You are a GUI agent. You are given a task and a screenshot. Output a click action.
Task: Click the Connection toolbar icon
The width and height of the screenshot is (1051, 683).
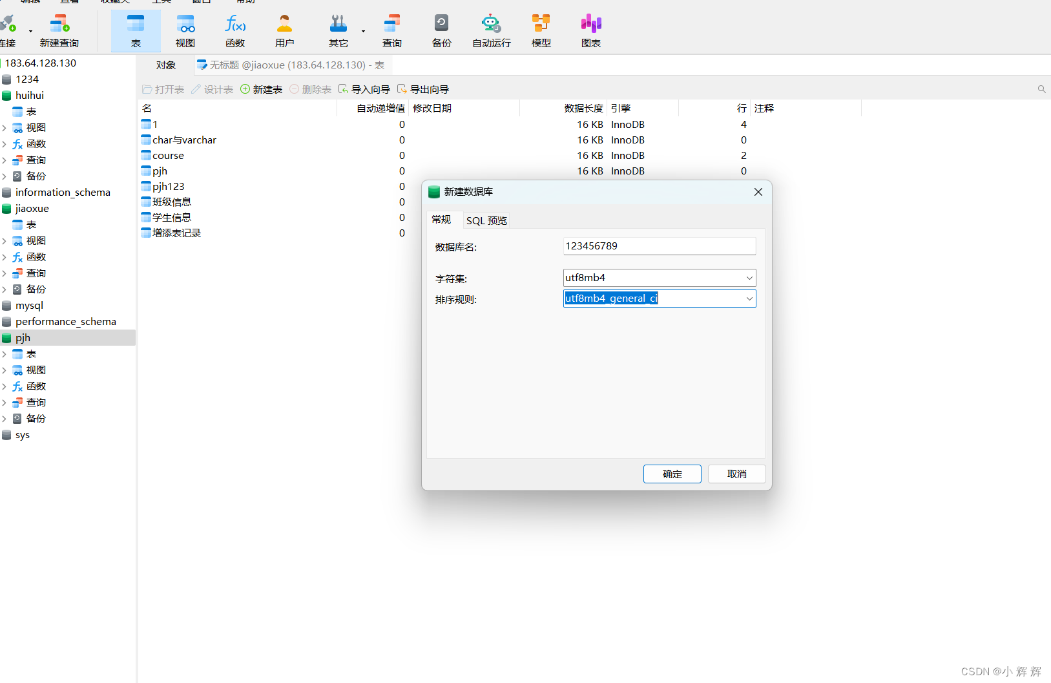(x=8, y=30)
